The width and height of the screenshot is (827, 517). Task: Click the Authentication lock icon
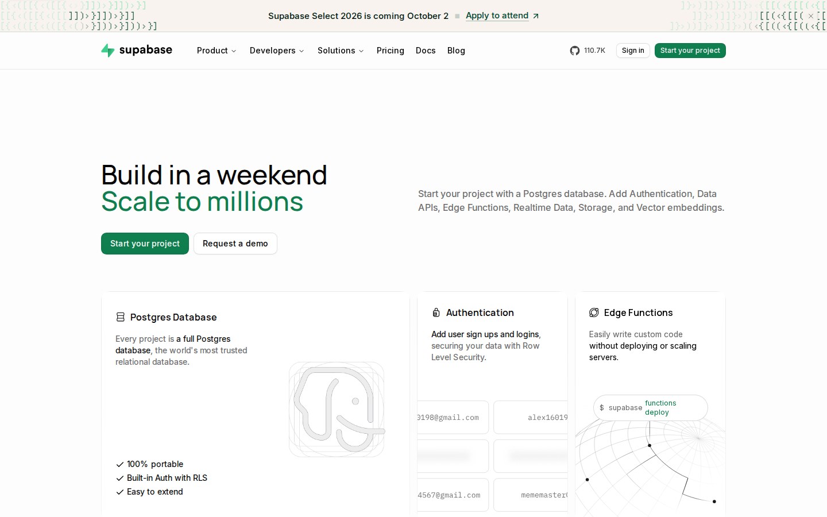click(436, 312)
